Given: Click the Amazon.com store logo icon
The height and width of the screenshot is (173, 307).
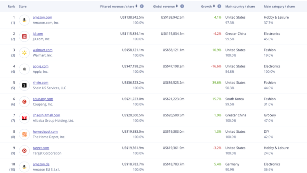Looking at the screenshot, I should pos(24,20).
